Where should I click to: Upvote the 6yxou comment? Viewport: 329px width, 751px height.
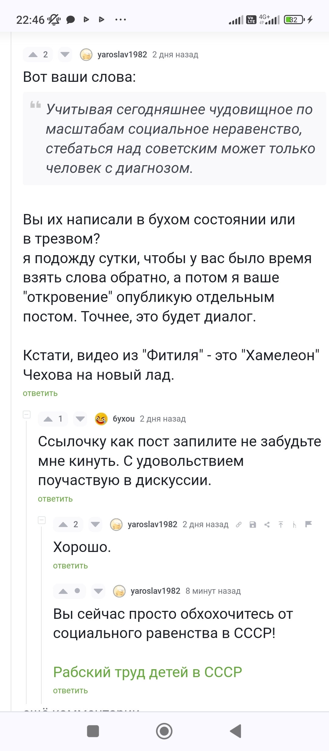tap(48, 419)
